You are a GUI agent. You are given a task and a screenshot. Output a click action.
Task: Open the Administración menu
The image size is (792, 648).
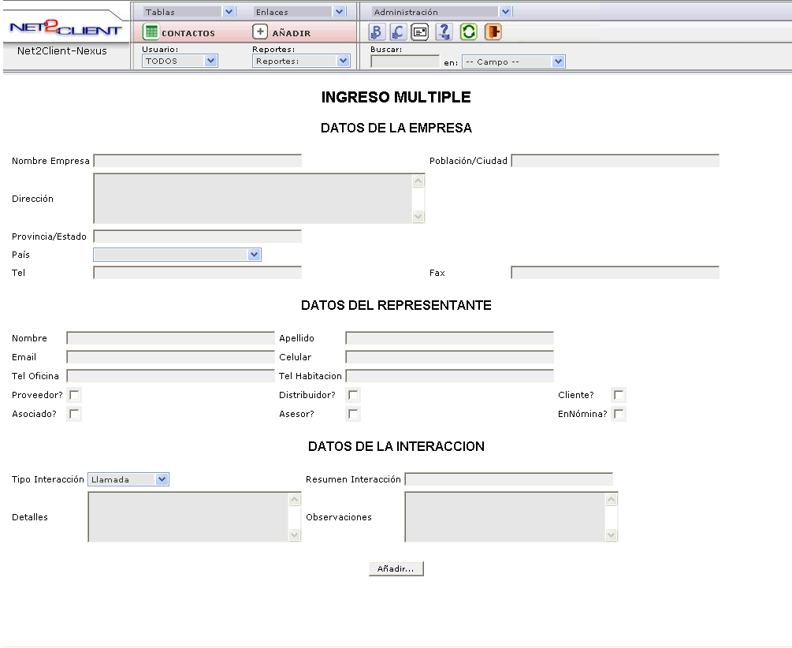click(x=443, y=12)
